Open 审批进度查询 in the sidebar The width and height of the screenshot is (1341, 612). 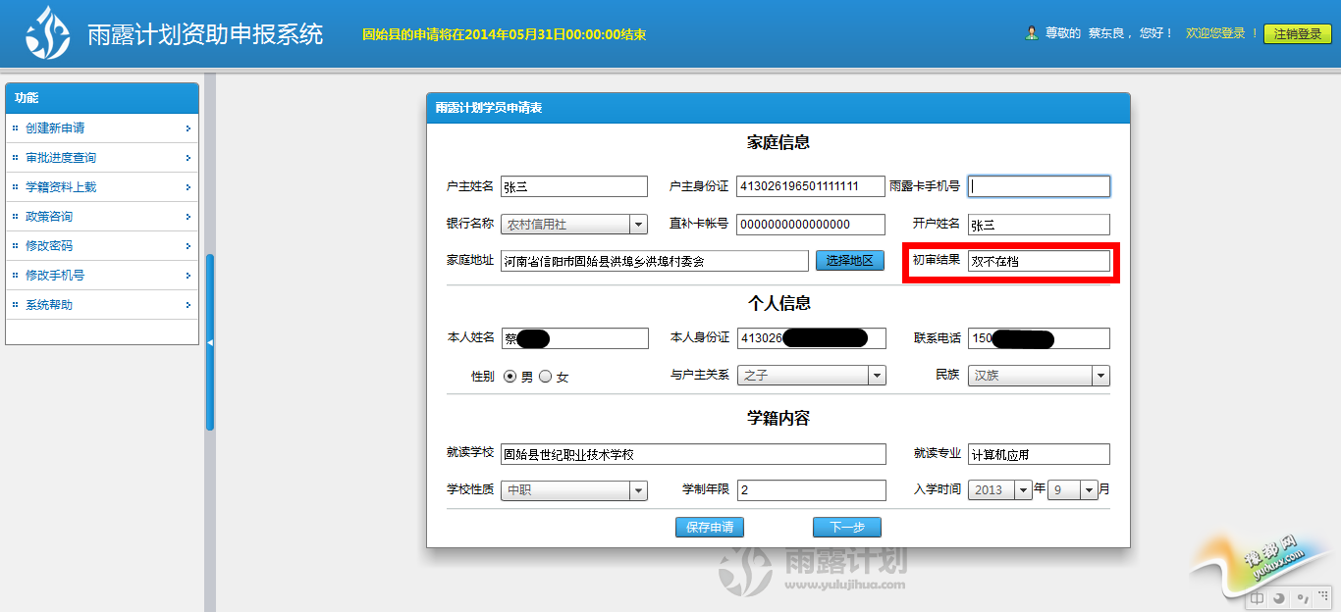click(x=61, y=158)
